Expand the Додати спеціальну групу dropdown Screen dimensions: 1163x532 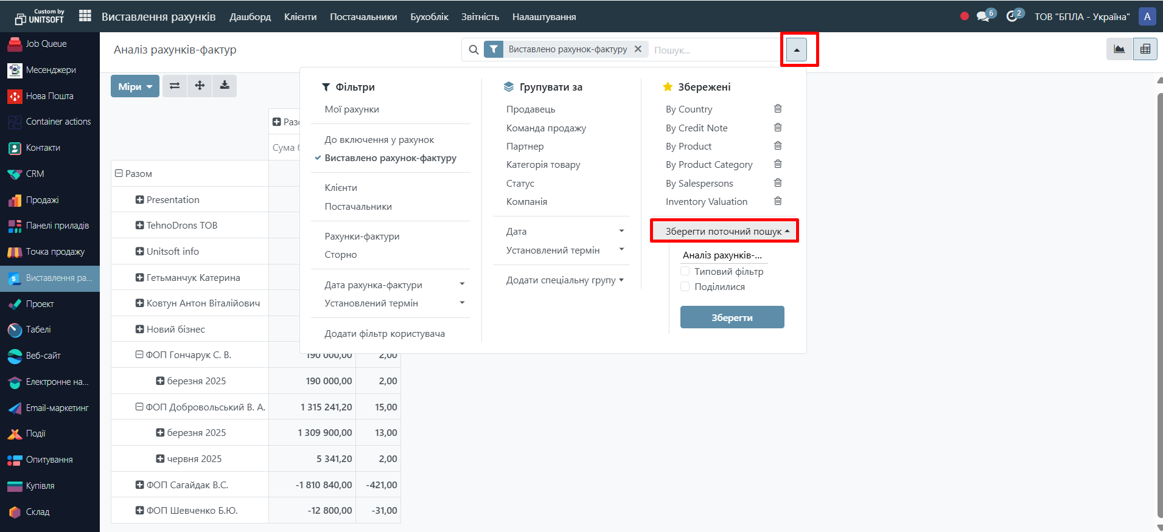[x=564, y=280]
